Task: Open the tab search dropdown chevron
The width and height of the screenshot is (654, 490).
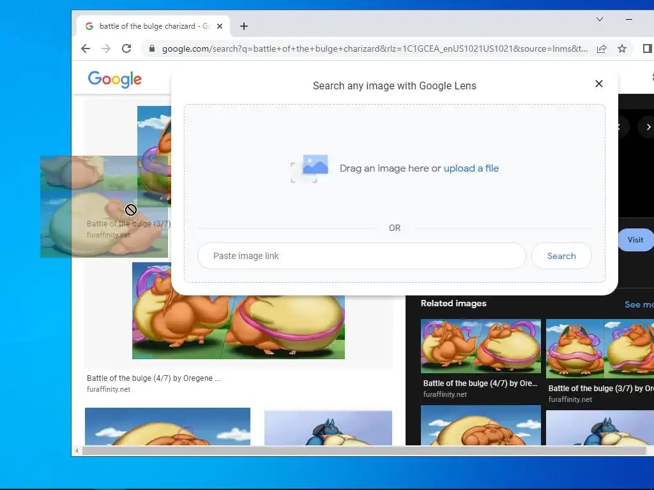Action: click(600, 19)
